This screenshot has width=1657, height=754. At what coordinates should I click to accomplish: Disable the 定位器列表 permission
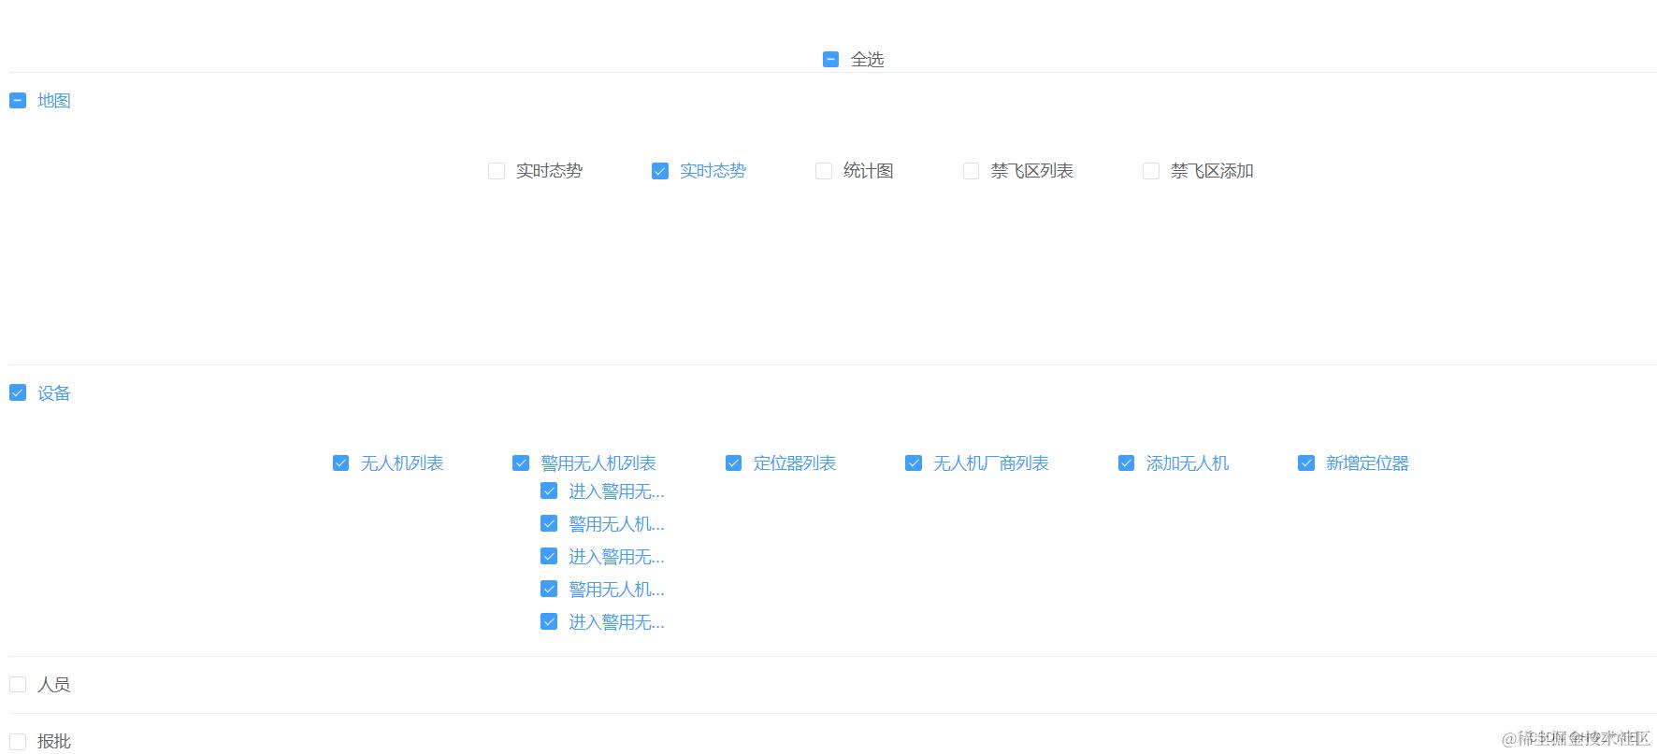(734, 463)
